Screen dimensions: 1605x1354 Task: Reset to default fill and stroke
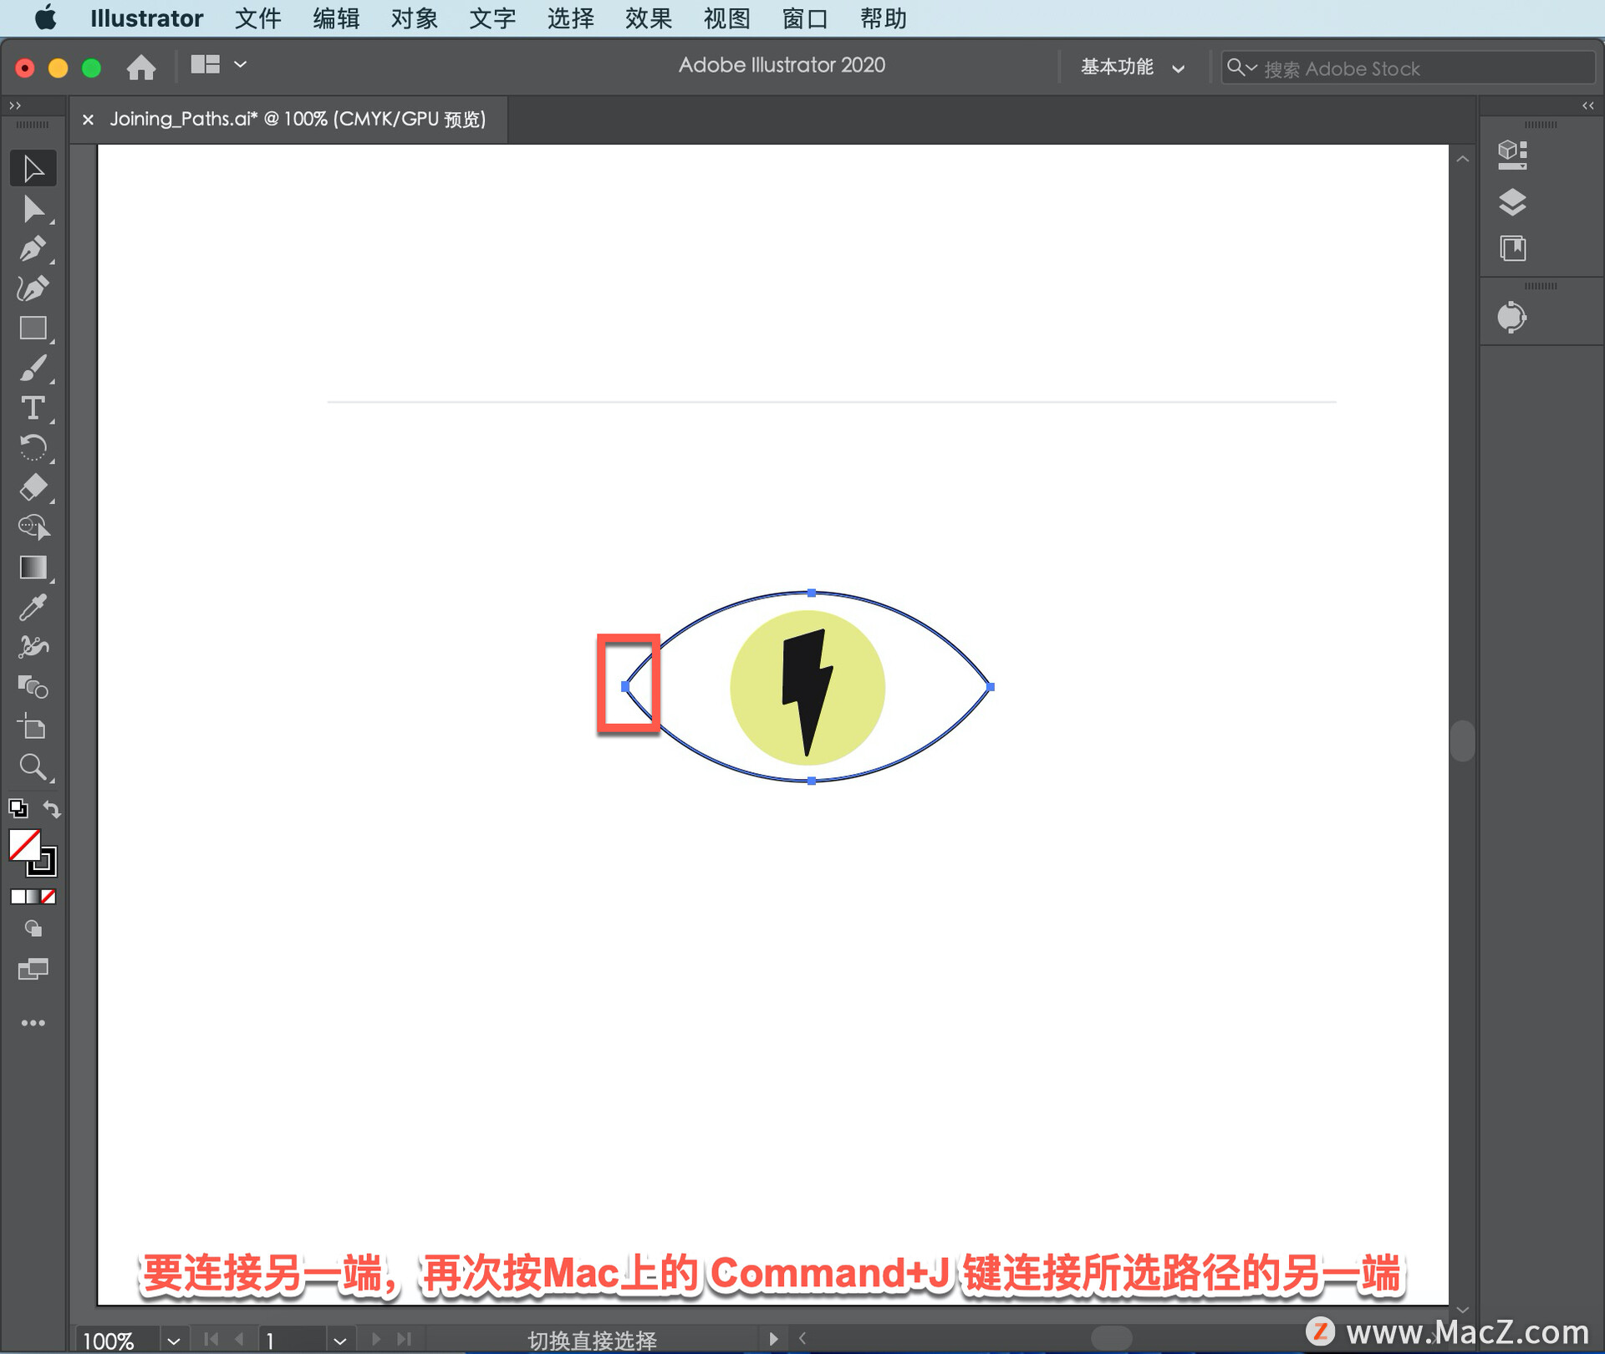pos(18,809)
